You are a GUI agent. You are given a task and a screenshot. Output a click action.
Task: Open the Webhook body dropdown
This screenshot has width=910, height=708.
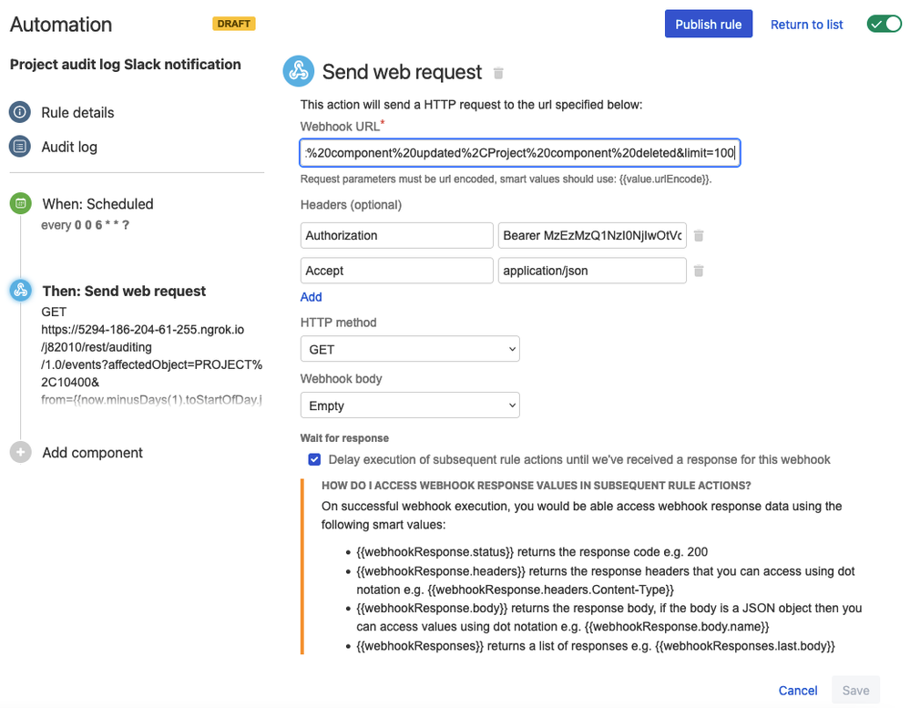409,405
